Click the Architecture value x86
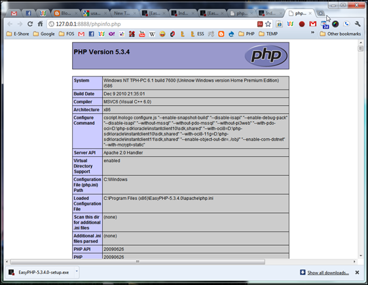This screenshot has width=368, height=285. point(107,110)
